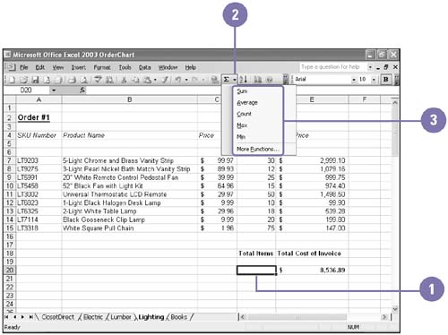The width and height of the screenshot is (448, 335).
Task: Save the workbook with Save icon
Action: coord(36,80)
